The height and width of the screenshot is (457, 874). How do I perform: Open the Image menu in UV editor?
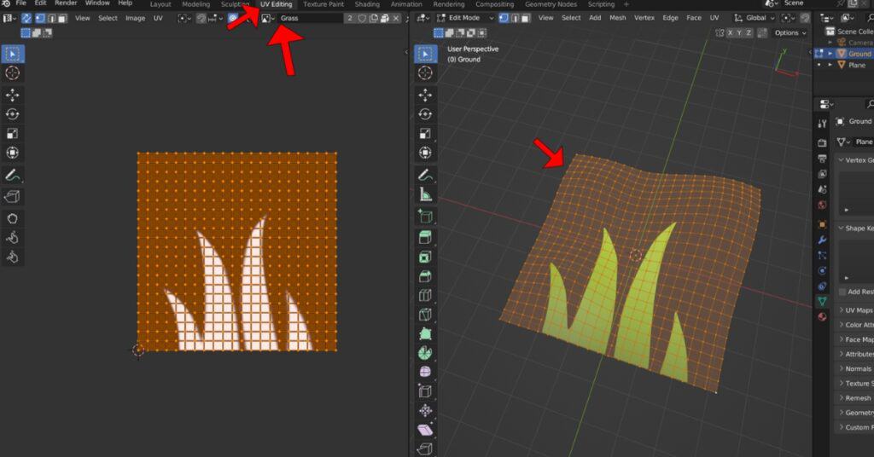[x=135, y=19]
